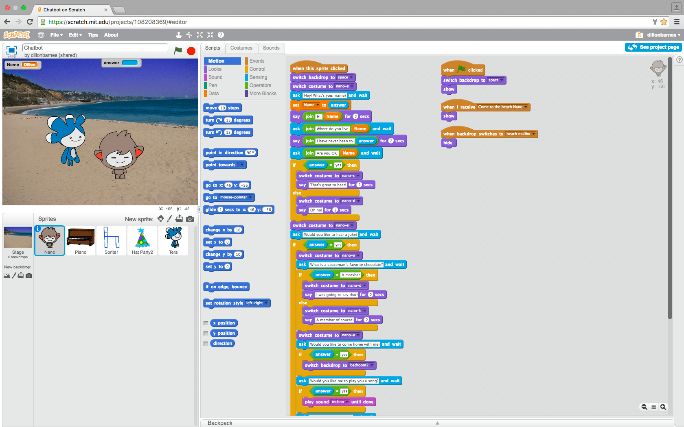The image size is (684, 427).
Task: Paint a new sprite with the brush icon
Action: 169,219
